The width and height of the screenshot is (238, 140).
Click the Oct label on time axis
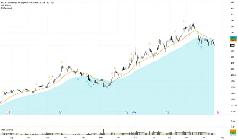[x=47, y=137]
